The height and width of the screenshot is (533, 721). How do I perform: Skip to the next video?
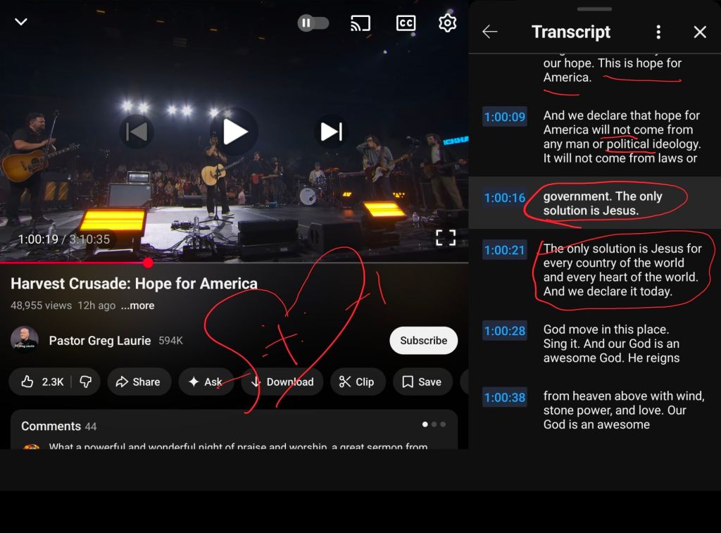click(x=331, y=132)
